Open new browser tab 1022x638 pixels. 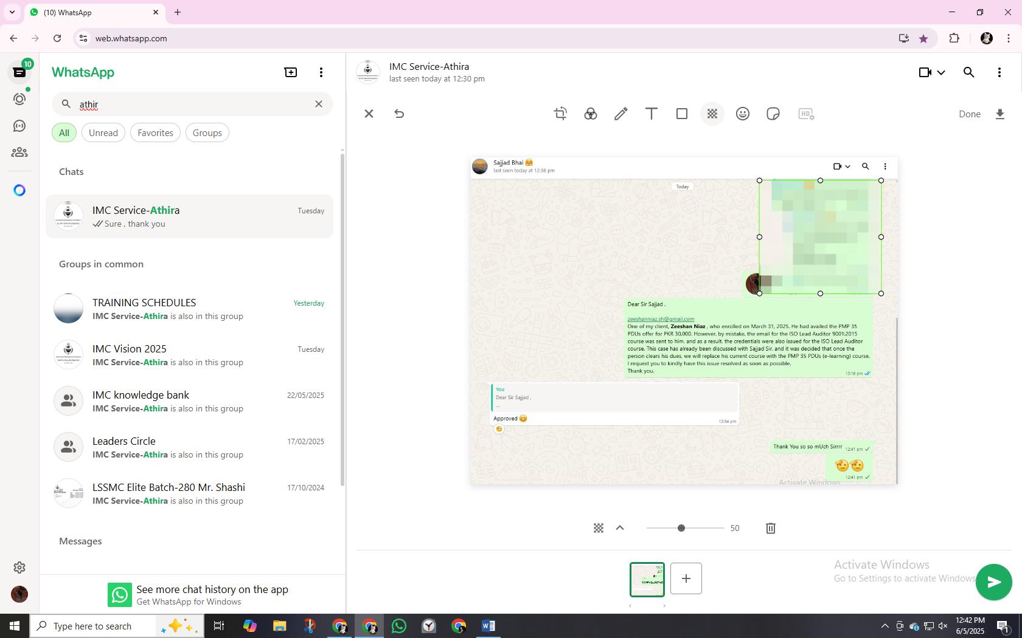tap(178, 12)
